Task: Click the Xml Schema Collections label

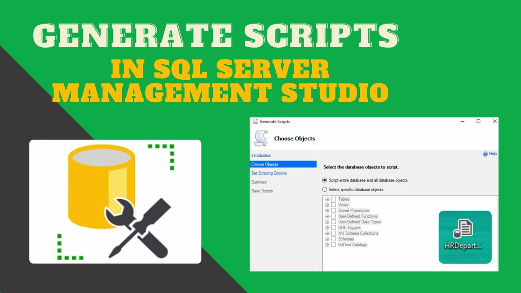Action: pyautogui.click(x=358, y=234)
